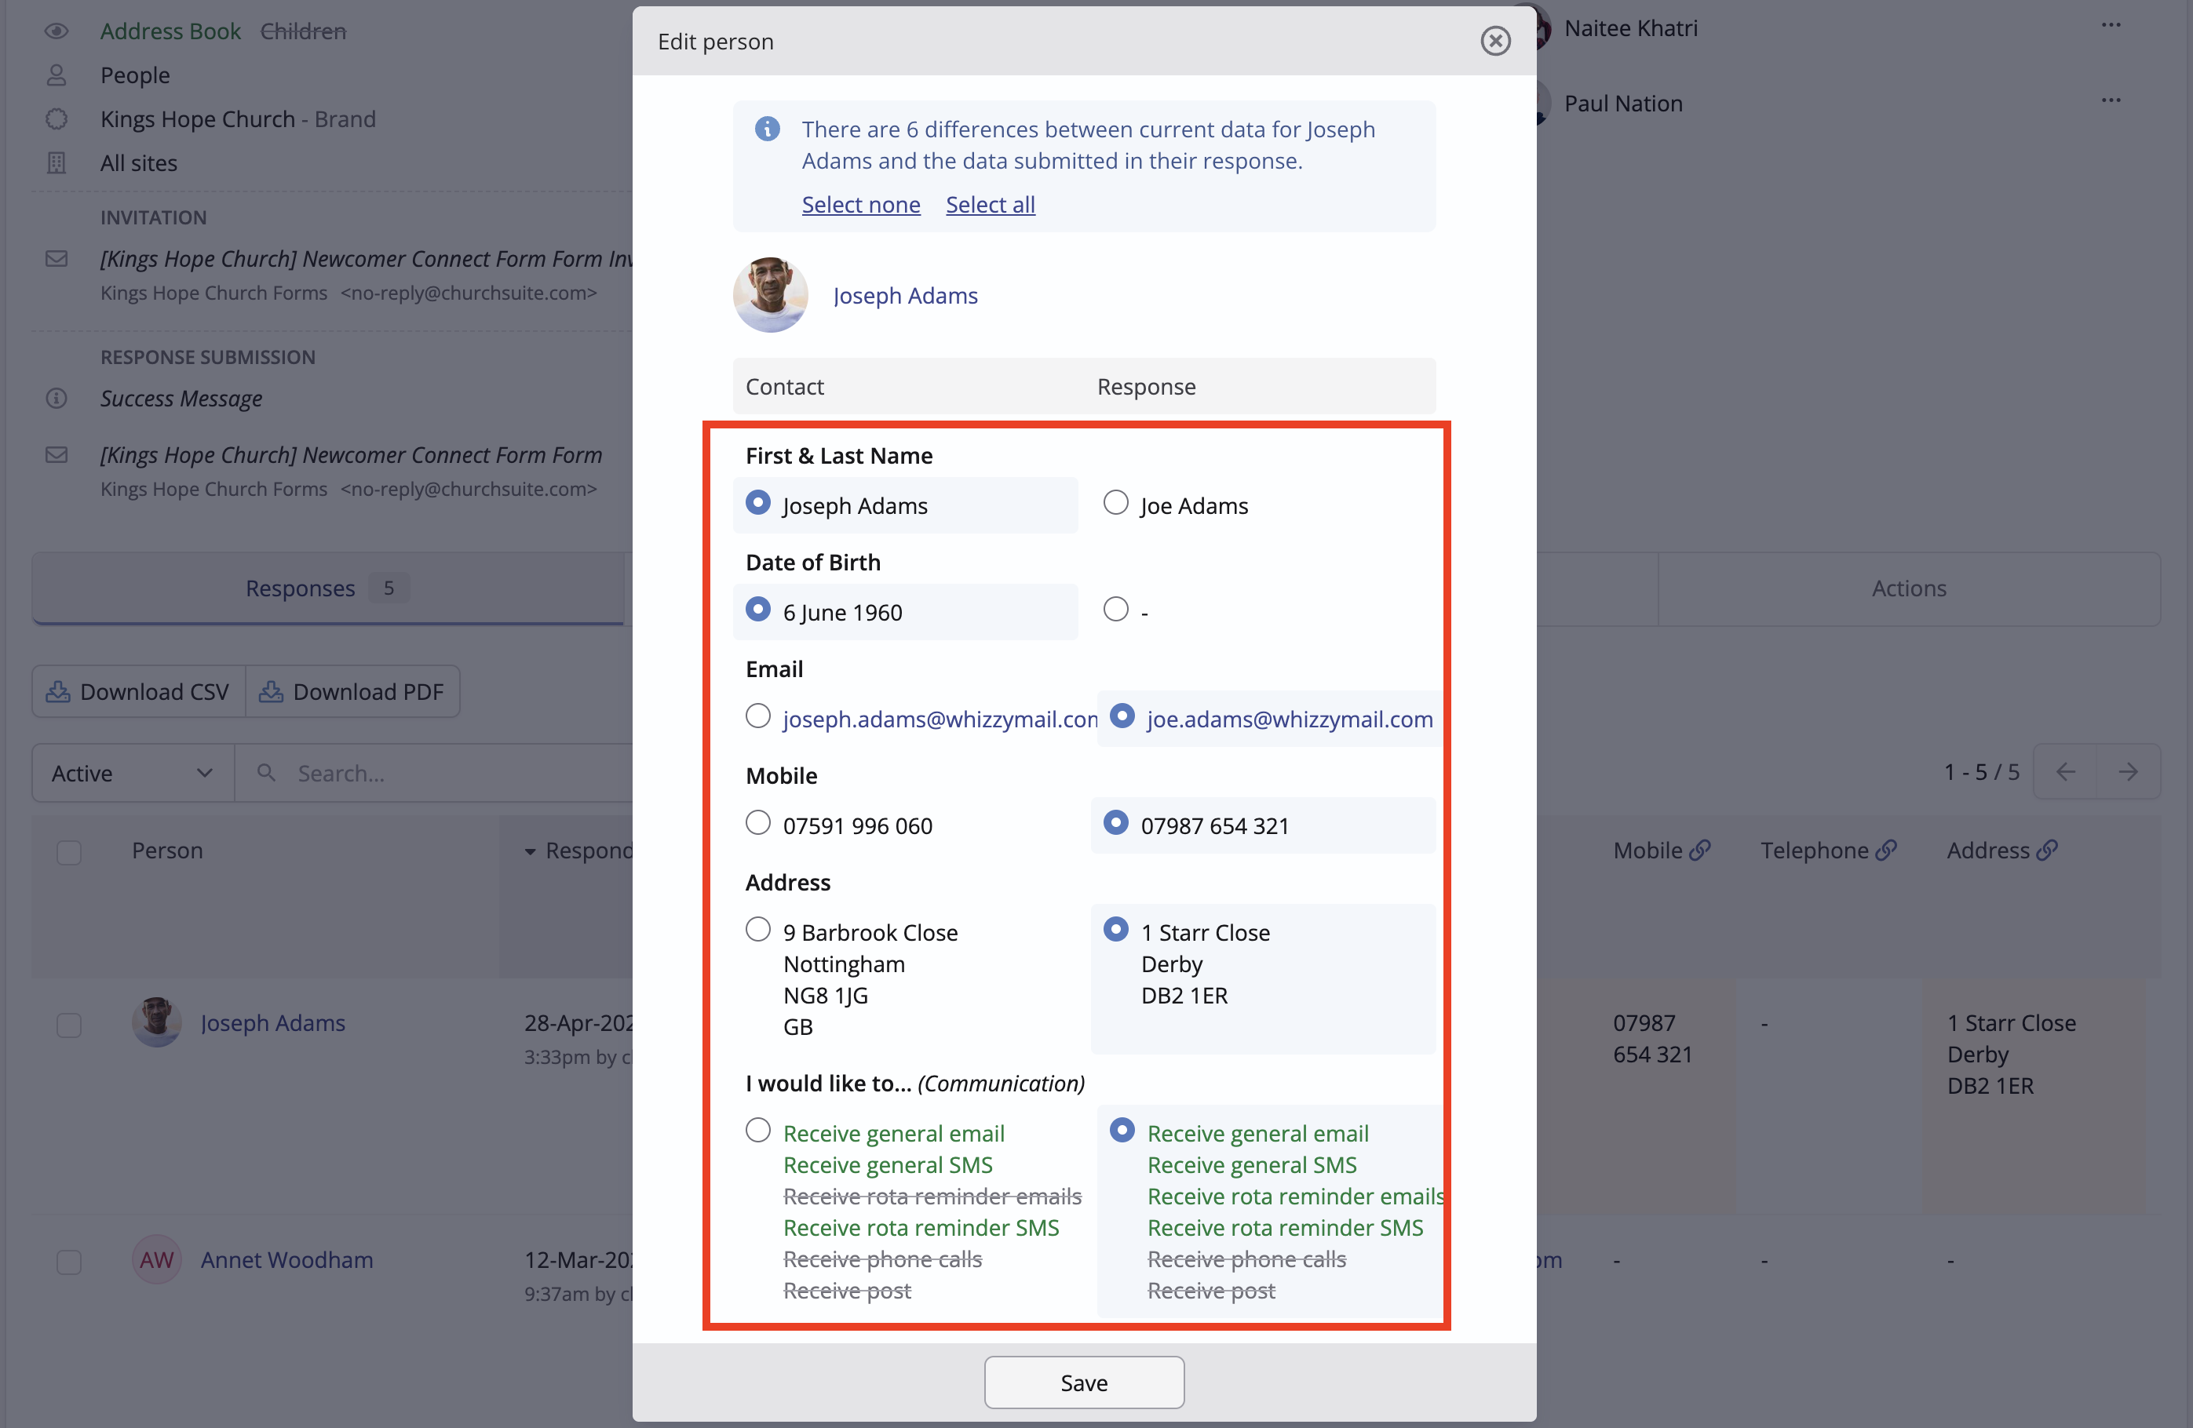Tick the checkbox for Annet Woodham row
Screen dimensions: 2193x1428
pyautogui.click(x=69, y=1261)
